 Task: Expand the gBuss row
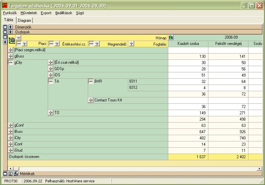11,56
